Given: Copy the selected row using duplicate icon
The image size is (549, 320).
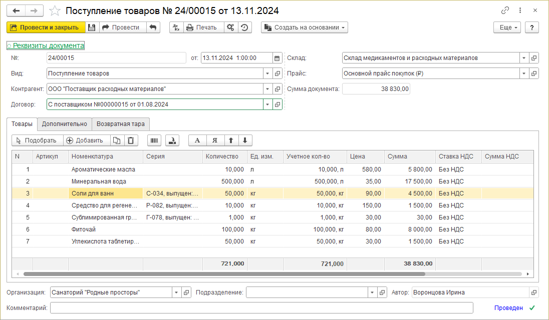Looking at the screenshot, I should point(117,140).
